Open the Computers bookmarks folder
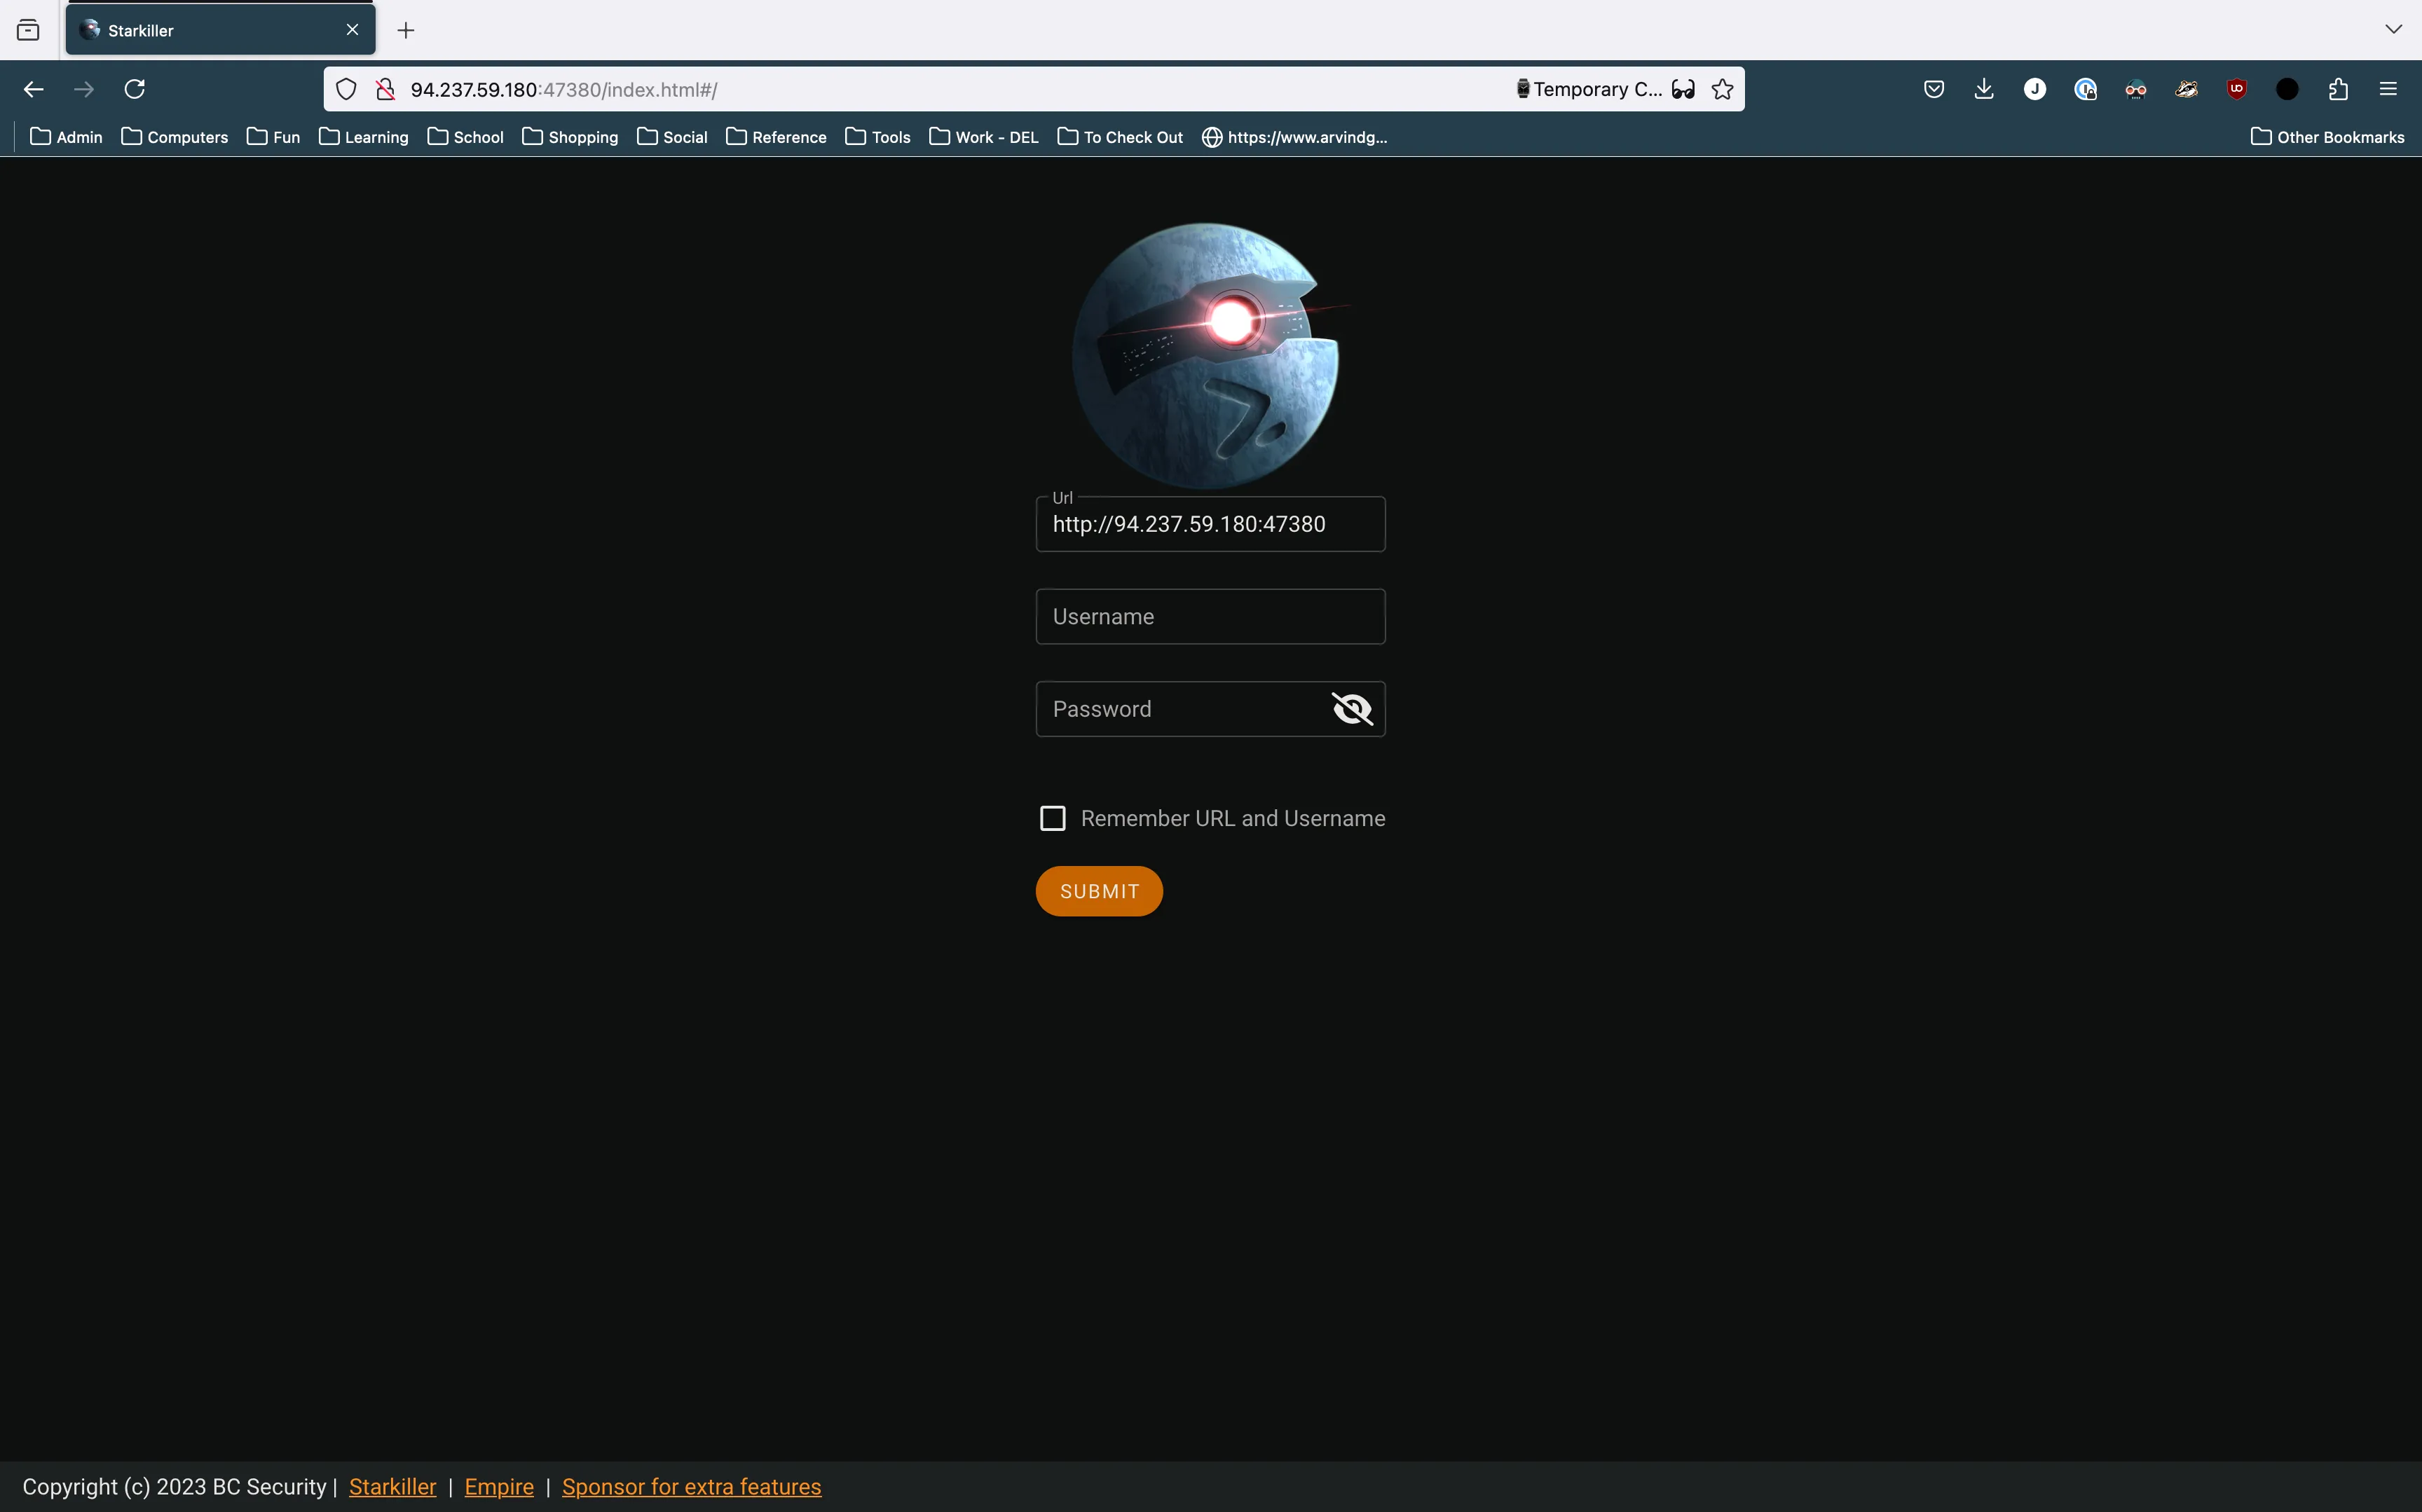 click(174, 137)
